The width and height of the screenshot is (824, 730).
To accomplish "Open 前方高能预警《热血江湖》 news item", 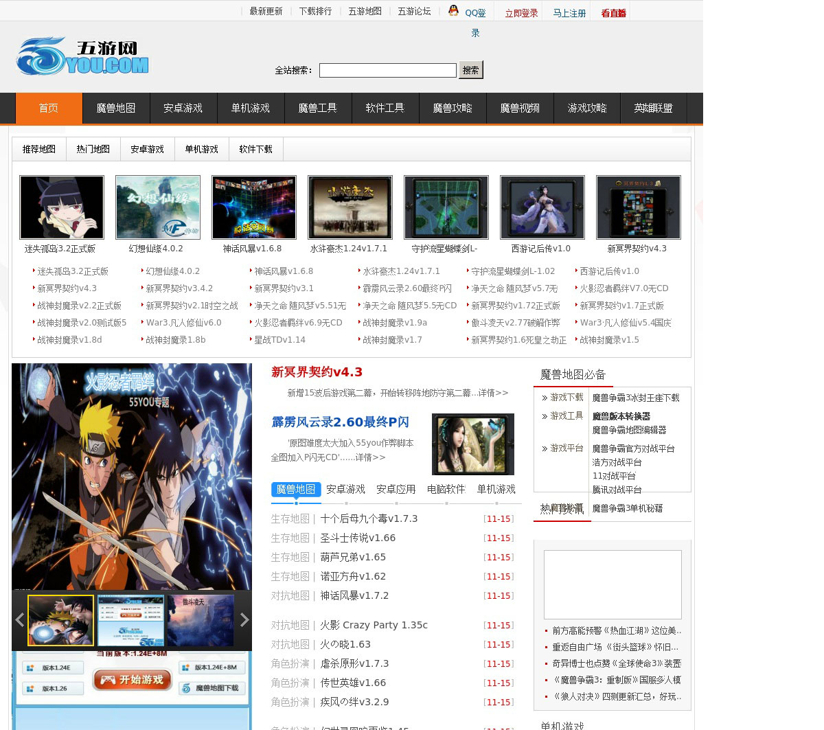I will coord(617,630).
